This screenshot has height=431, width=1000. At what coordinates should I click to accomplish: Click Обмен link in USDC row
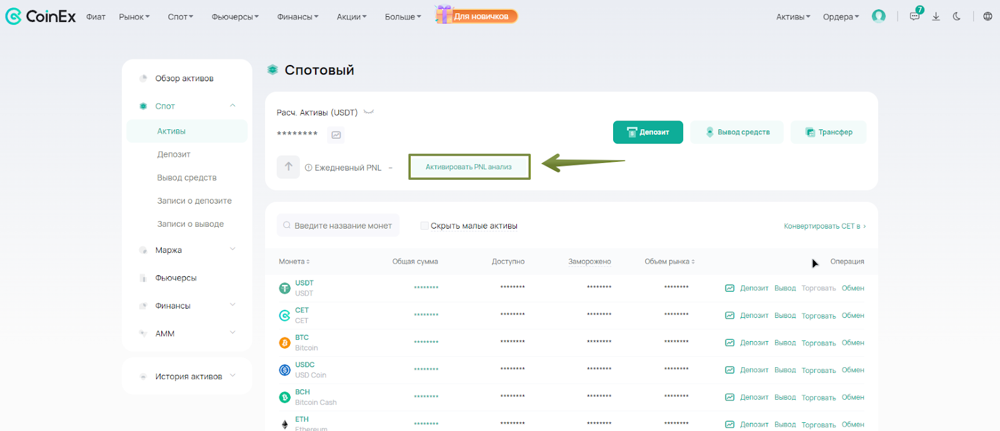point(853,370)
